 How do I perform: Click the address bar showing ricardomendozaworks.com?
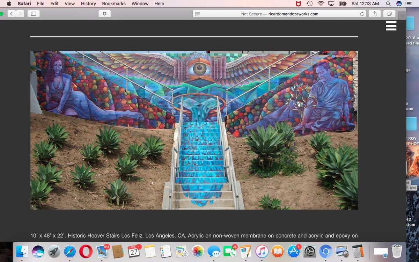[279, 14]
